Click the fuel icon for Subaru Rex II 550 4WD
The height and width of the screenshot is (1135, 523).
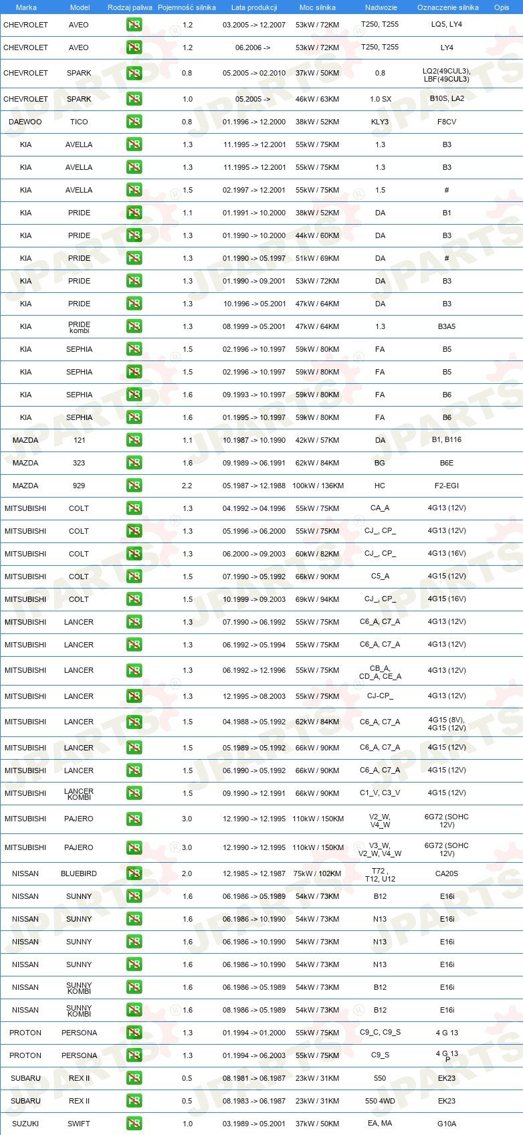click(x=134, y=1101)
